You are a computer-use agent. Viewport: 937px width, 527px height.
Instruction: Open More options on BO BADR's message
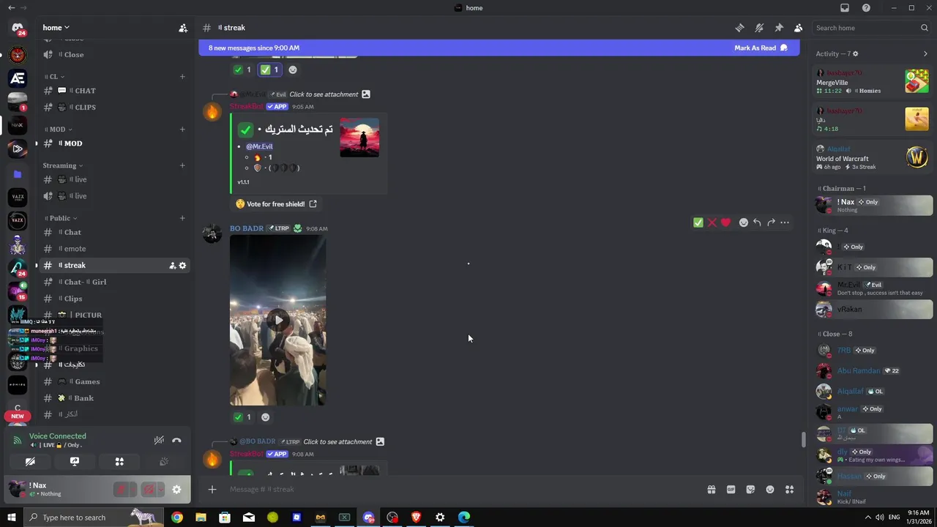[785, 223]
